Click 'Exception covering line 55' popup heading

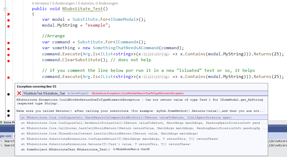click(x=37, y=86)
